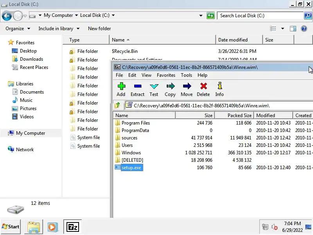
Task: Show file Info in 7-Zip
Action: [219, 90]
